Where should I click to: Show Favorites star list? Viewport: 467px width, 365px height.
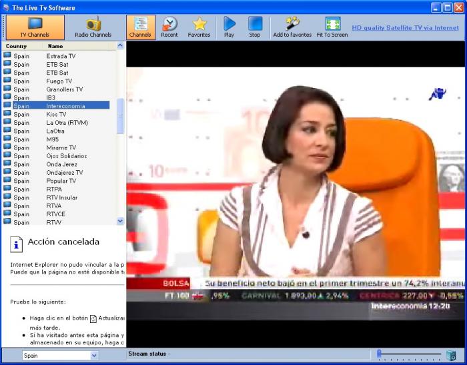point(199,27)
